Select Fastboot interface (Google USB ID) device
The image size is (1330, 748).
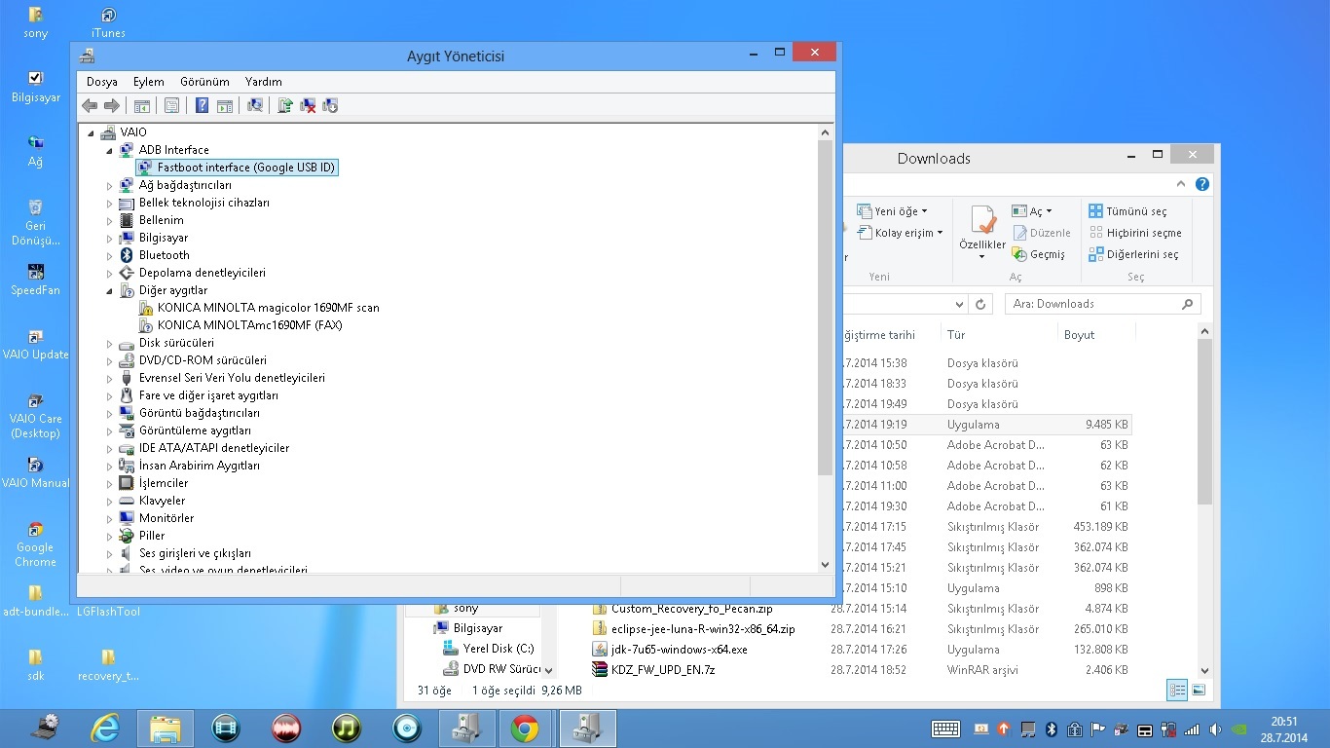pos(246,168)
